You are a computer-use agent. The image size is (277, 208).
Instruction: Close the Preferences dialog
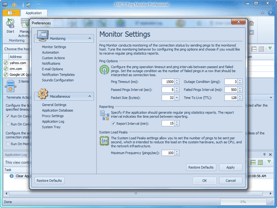tap(238, 22)
